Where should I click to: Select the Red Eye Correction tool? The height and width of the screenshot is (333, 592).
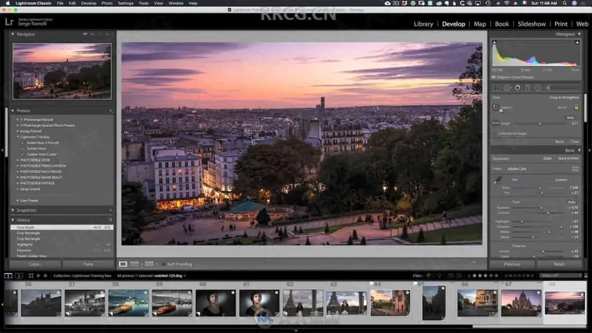point(517,88)
